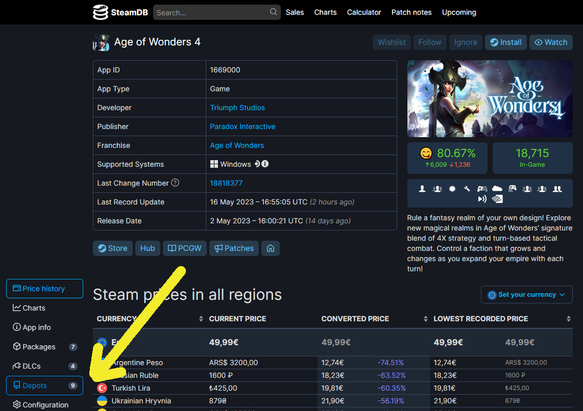Click the single-player feature icon
Image resolution: width=583 pixels, height=411 pixels.
coord(422,189)
